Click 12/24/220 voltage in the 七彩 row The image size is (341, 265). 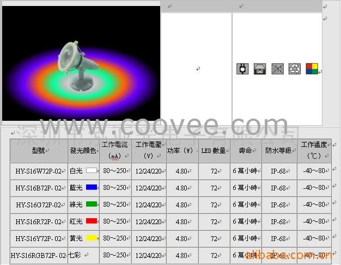point(149,255)
